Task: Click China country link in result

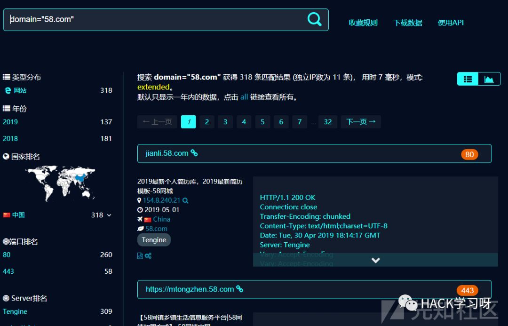Action: tap(162, 219)
